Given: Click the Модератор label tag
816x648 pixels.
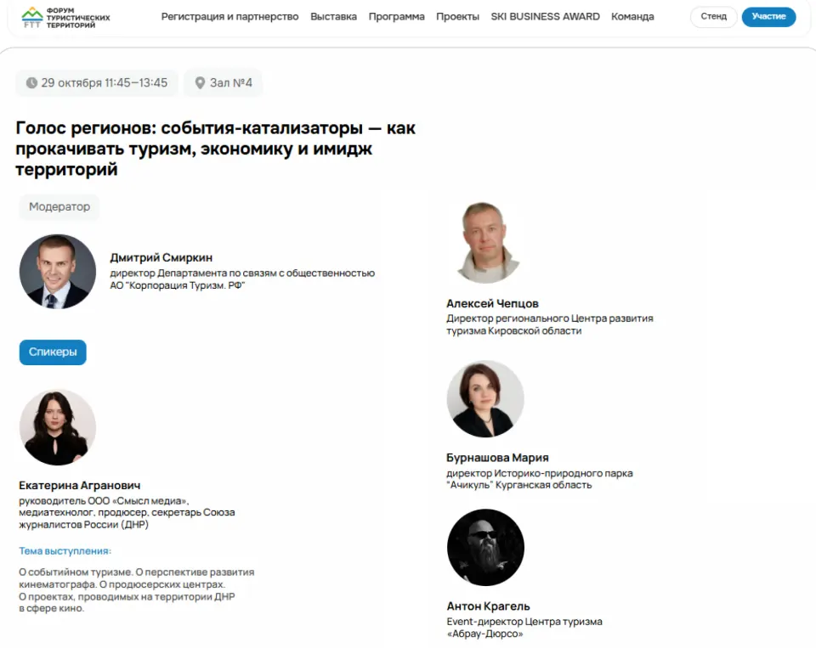Looking at the screenshot, I should [x=59, y=207].
